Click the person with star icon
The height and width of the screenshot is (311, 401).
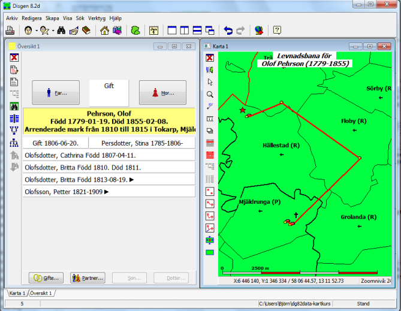(x=45, y=31)
